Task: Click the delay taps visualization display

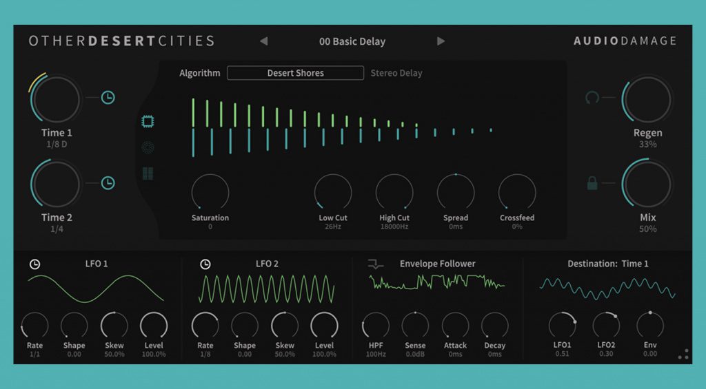Action: tap(342, 128)
